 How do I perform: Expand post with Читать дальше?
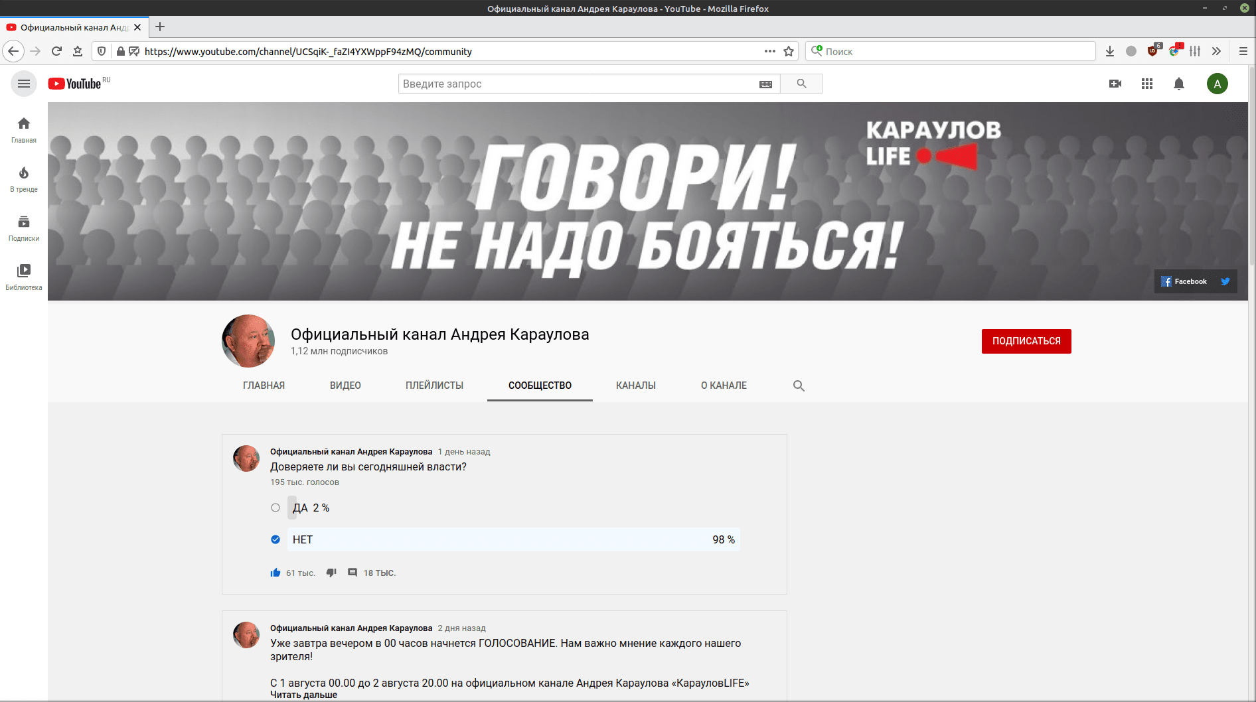303,695
